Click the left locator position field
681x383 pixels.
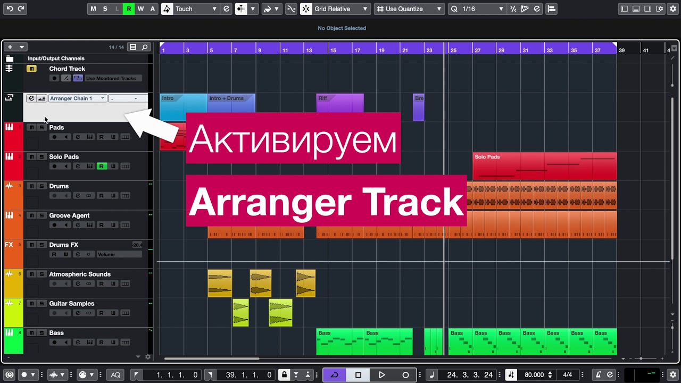click(x=172, y=375)
